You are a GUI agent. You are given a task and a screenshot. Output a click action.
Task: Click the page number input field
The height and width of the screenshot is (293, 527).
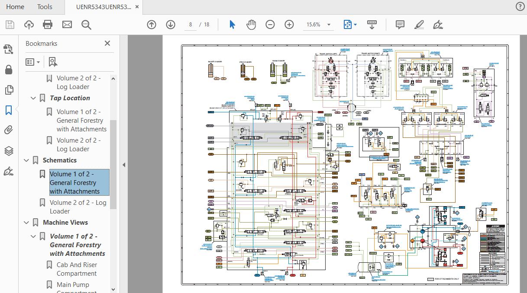pyautogui.click(x=191, y=25)
